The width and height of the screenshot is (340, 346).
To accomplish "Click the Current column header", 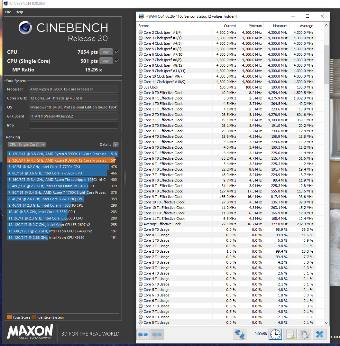I will (x=225, y=26).
